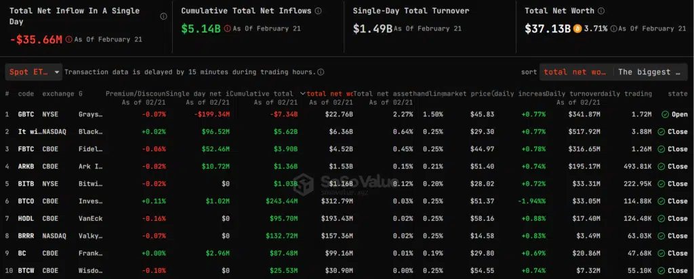This screenshot has height=279, width=694.
Task: Click the info icon after transaction delay notice
Action: [321, 72]
